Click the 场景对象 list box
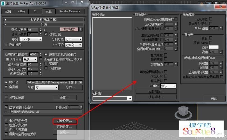 tap(112, 54)
